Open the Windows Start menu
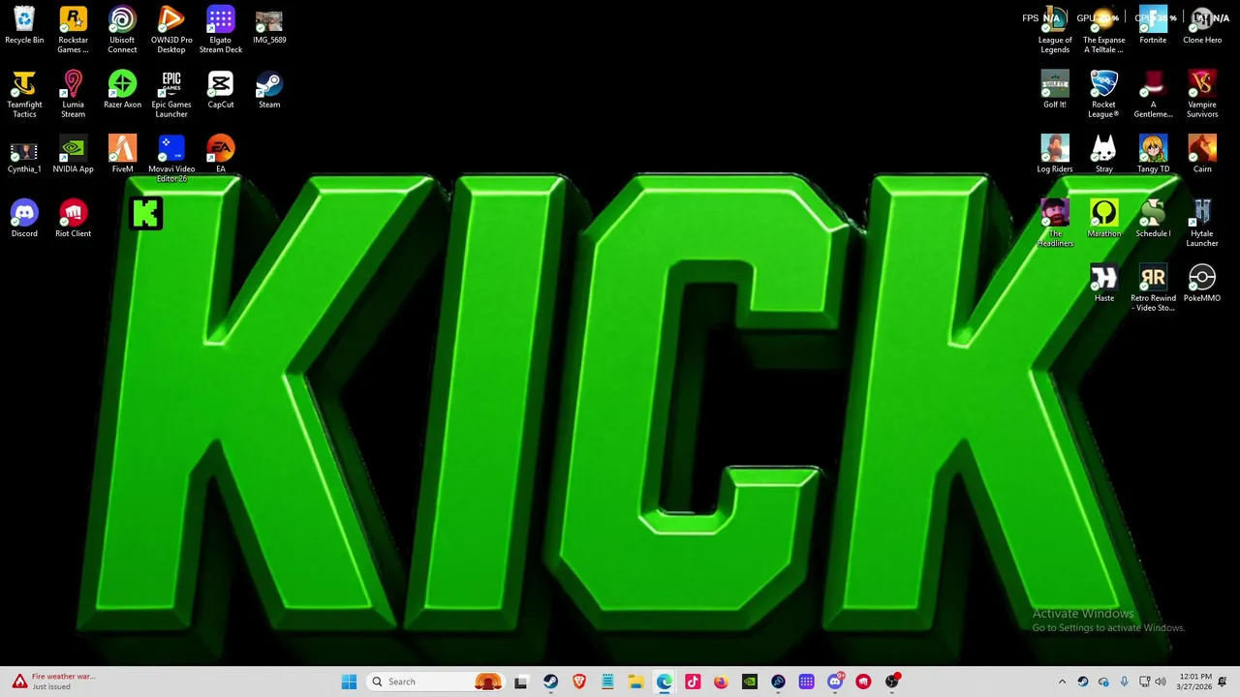 349,682
